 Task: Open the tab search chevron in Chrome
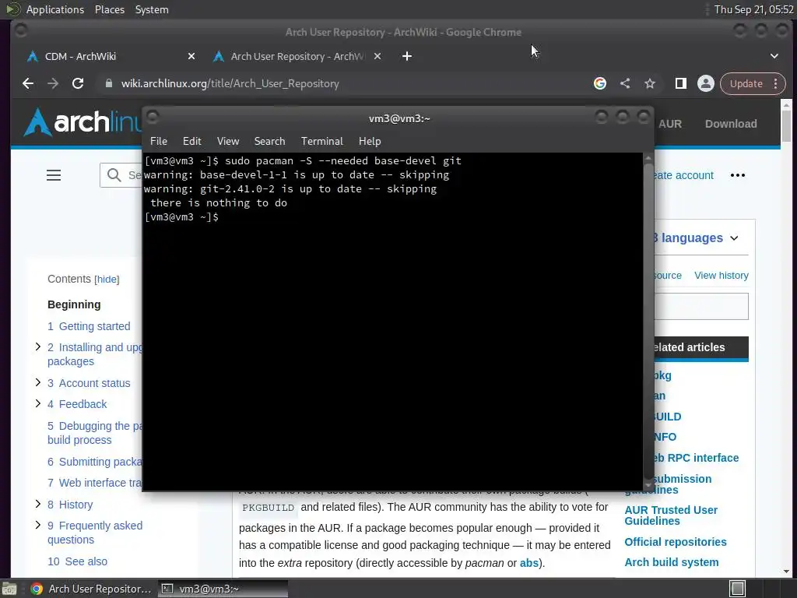[774, 56]
